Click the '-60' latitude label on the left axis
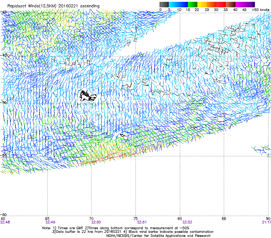 coord(4,215)
